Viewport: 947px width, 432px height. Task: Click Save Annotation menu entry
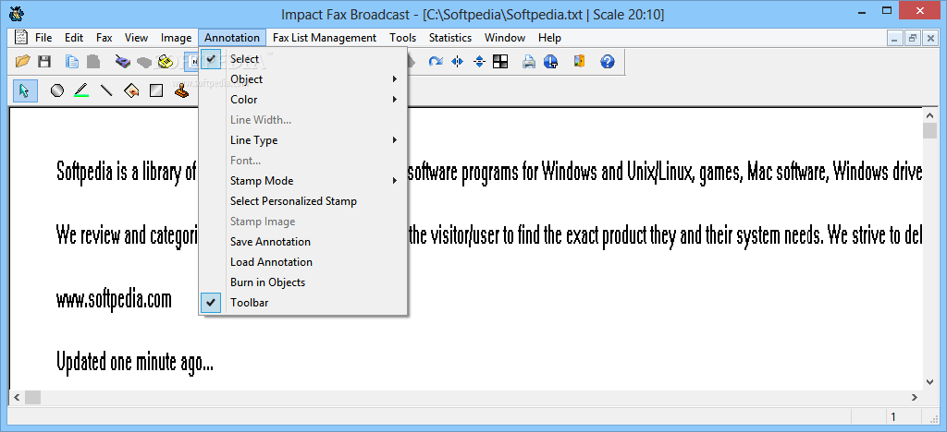303,242
